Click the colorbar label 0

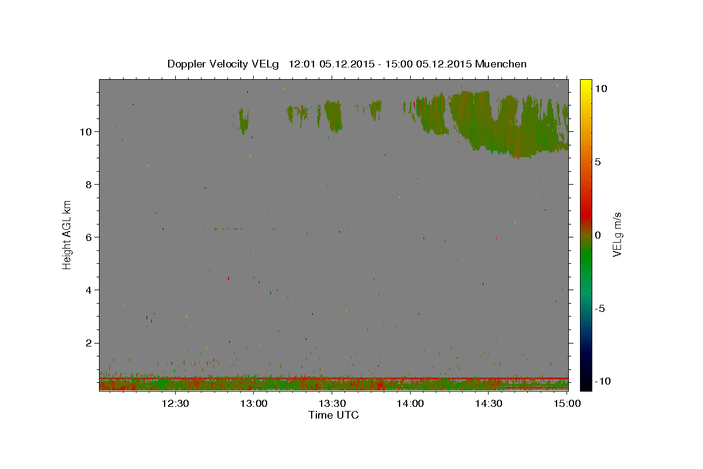point(598,235)
